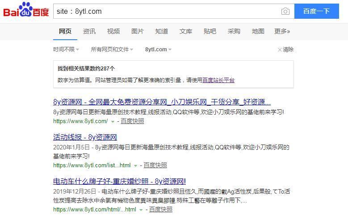Click the 2020年1月5日 date text
This screenshot has width=348, height=219.
click(71, 147)
